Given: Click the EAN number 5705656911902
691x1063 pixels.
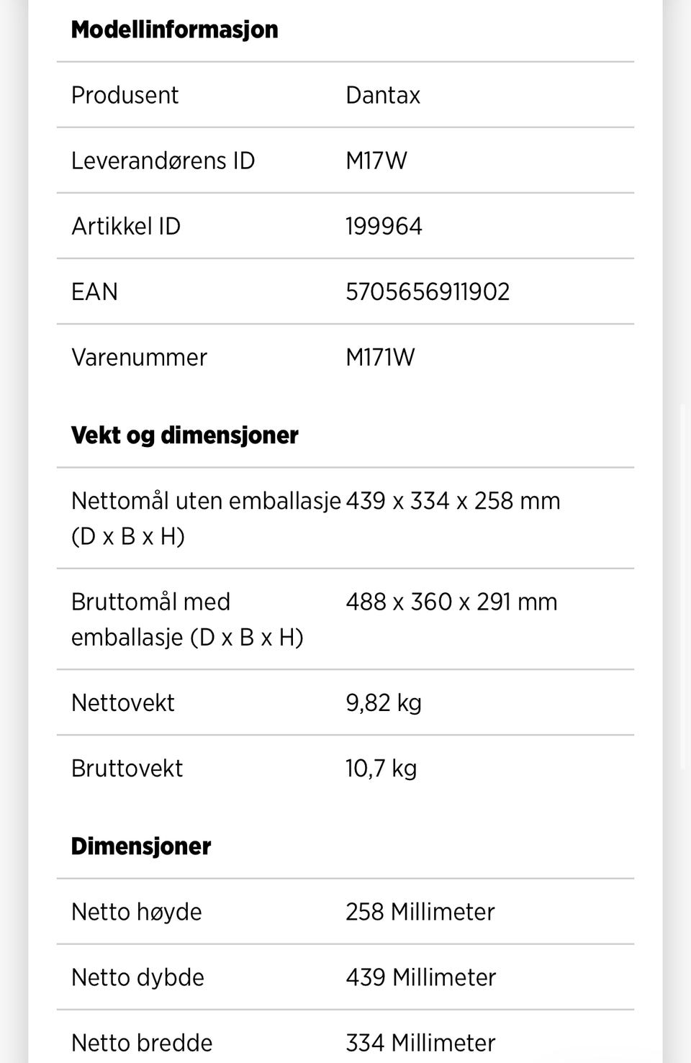Looking at the screenshot, I should [428, 291].
